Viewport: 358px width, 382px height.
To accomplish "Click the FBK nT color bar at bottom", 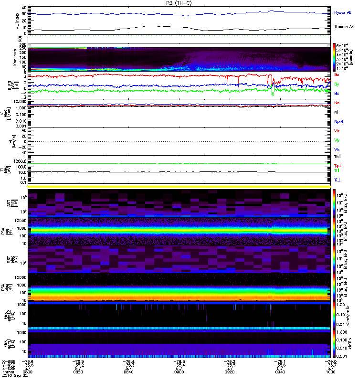I will point(334,344).
